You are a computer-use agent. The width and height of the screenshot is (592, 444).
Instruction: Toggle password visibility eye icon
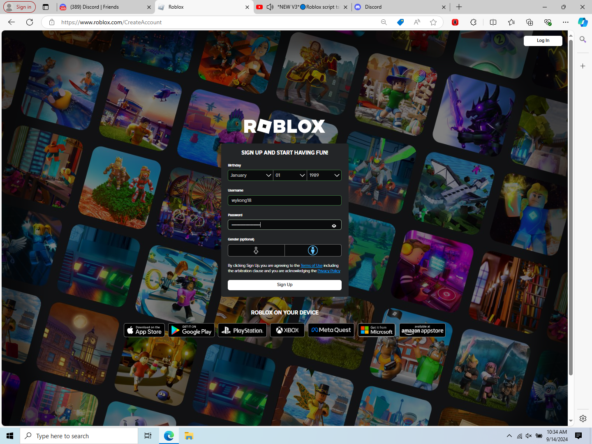click(334, 226)
